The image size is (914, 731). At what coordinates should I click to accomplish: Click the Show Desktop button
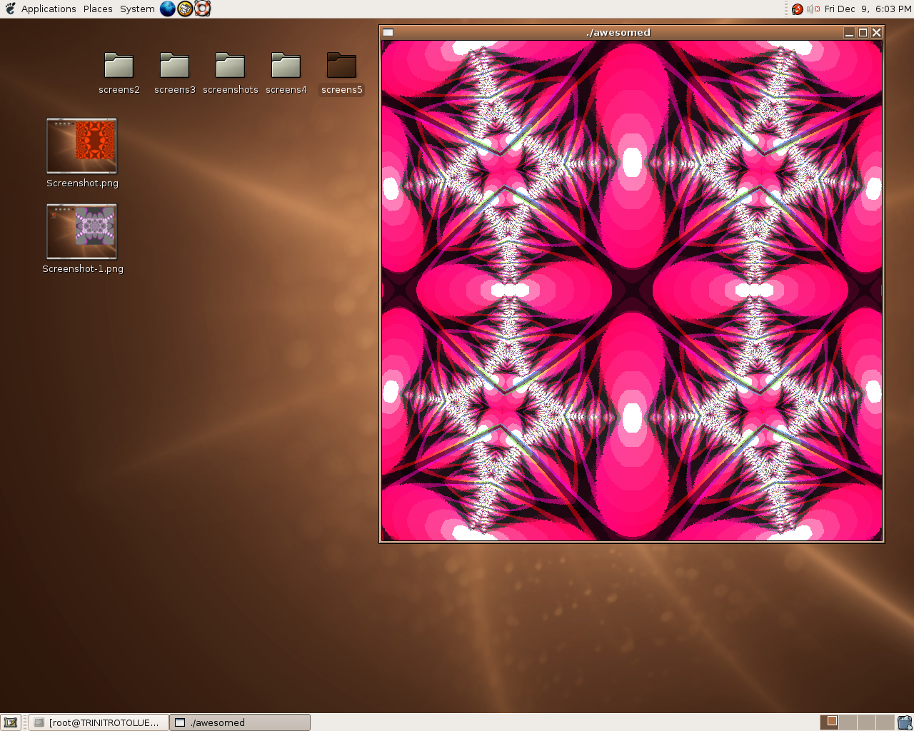[11, 722]
